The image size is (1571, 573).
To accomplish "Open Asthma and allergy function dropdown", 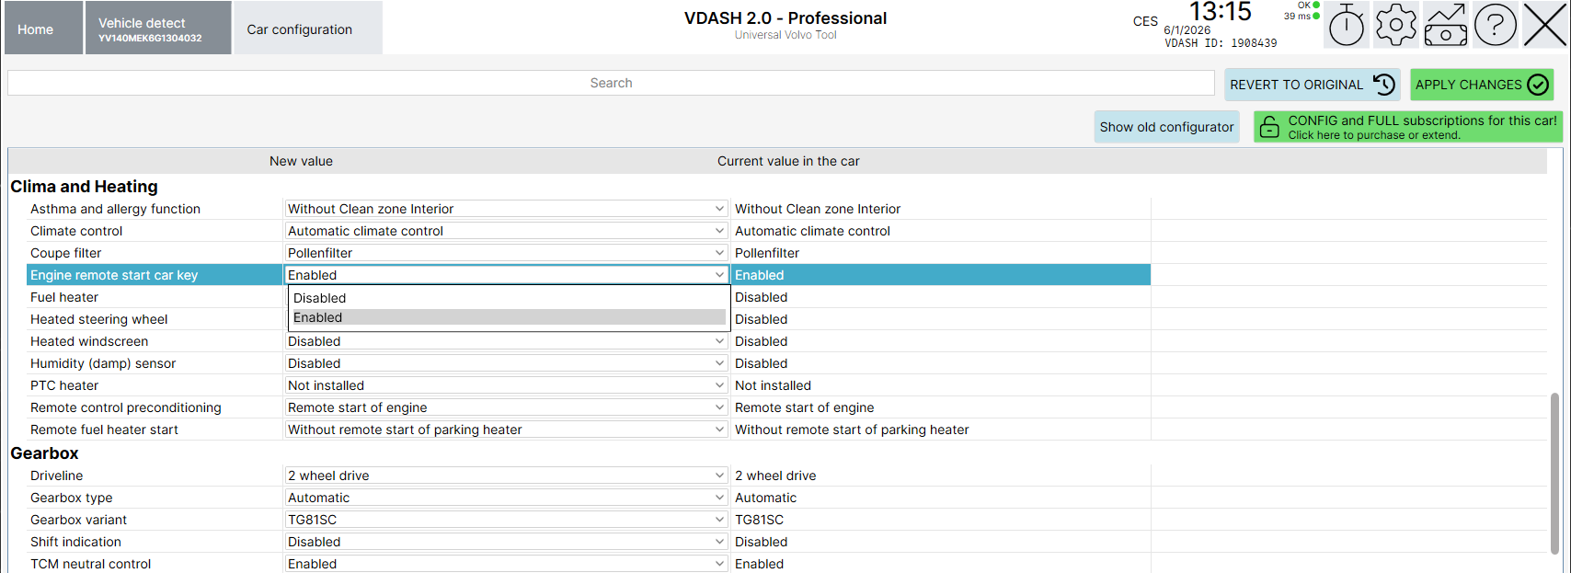I will click(506, 209).
